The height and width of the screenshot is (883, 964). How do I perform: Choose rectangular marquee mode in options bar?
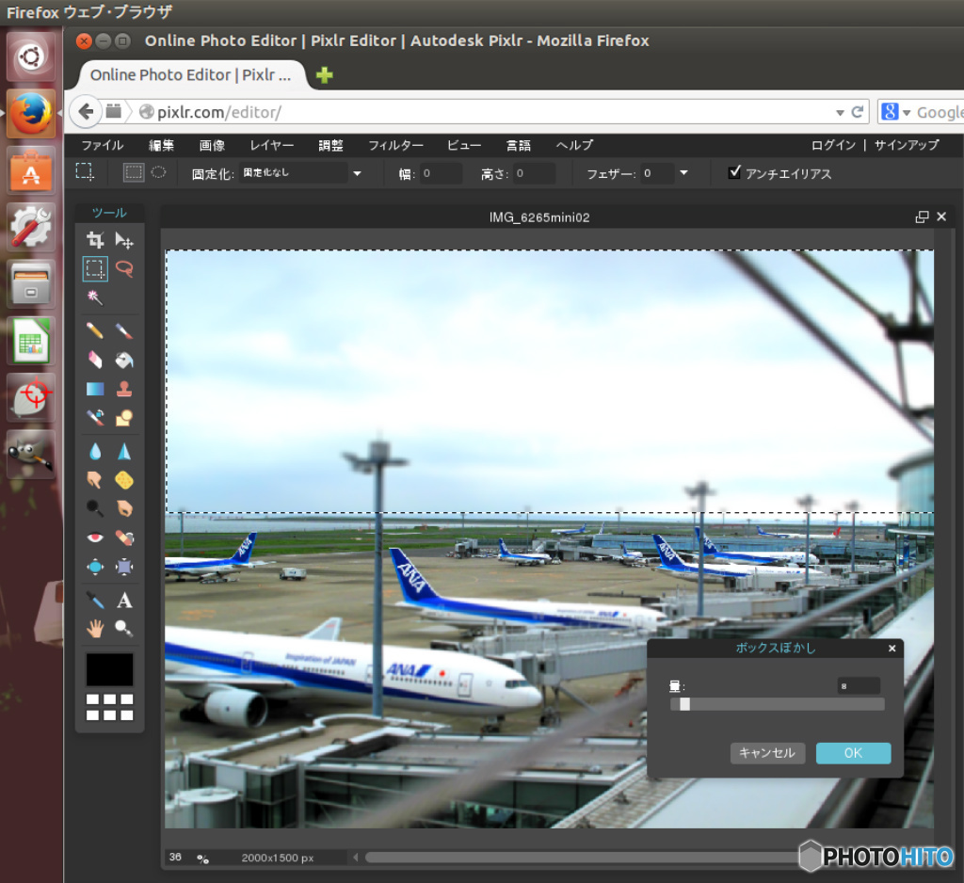click(x=134, y=172)
